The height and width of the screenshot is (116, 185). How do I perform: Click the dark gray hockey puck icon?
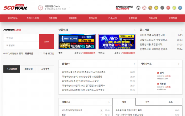[162, 8]
